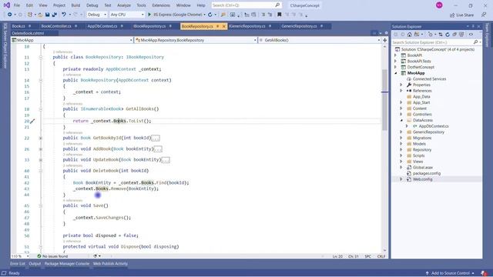493x277 pixels.
Task: Click Collapse All in Solution Explorer toolbar
Action: coord(454,35)
